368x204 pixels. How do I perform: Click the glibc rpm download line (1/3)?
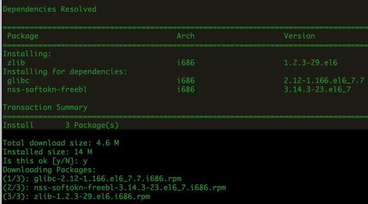click(x=92, y=179)
